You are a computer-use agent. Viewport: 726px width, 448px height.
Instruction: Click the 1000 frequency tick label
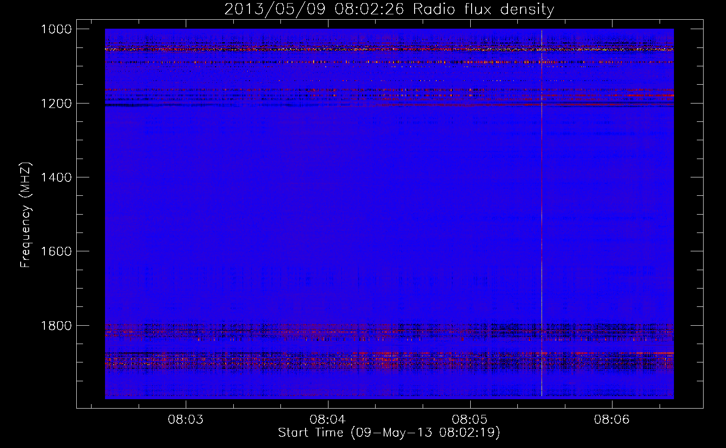pyautogui.click(x=56, y=29)
